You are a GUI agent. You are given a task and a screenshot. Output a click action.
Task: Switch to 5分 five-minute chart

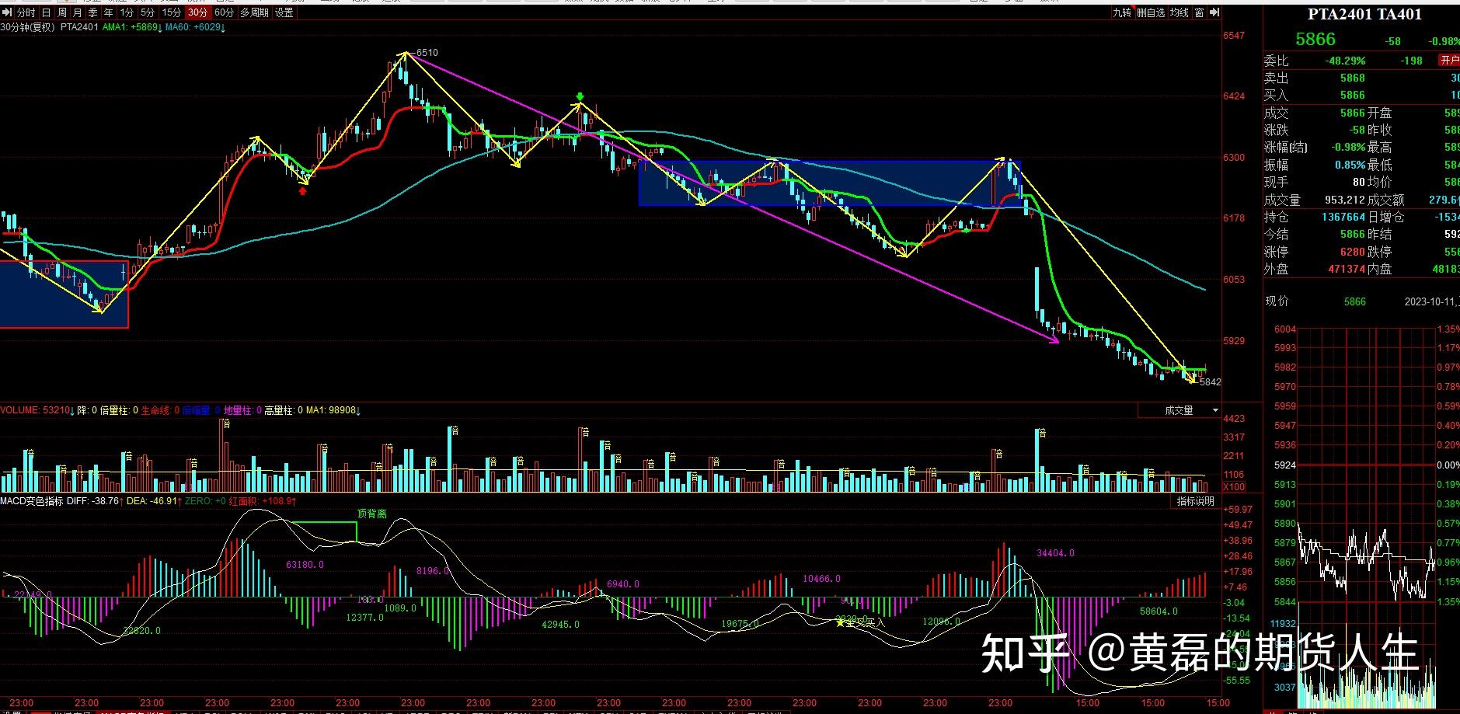(148, 12)
